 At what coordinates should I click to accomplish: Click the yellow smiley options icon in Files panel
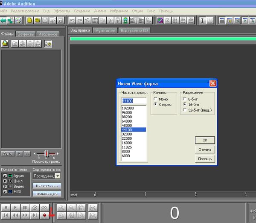[48, 44]
